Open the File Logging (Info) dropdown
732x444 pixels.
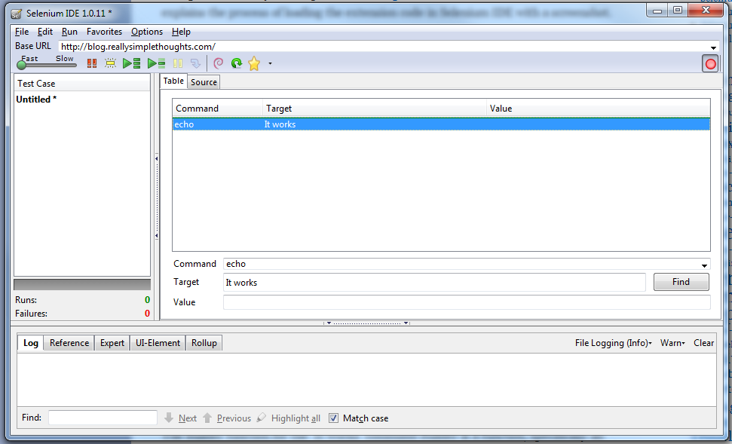pos(614,343)
